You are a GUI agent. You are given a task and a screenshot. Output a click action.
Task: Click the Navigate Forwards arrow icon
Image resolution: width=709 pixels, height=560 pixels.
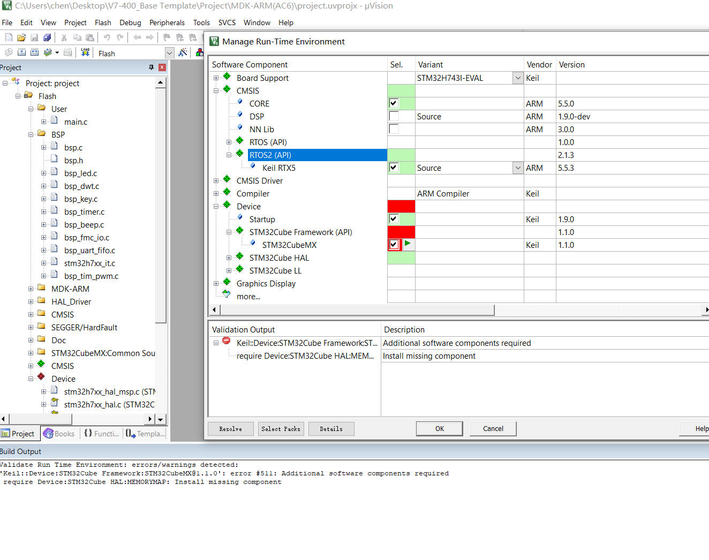tap(150, 37)
